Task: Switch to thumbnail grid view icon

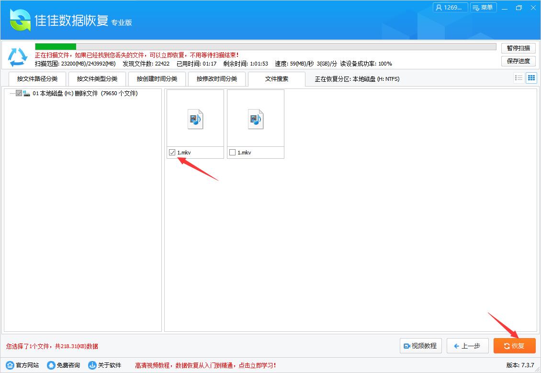Action: 531,78
